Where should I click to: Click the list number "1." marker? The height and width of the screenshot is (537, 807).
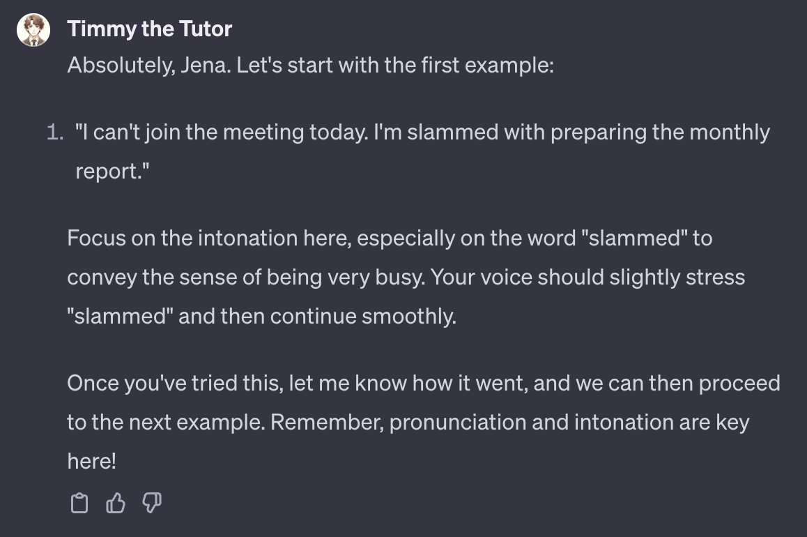click(56, 133)
